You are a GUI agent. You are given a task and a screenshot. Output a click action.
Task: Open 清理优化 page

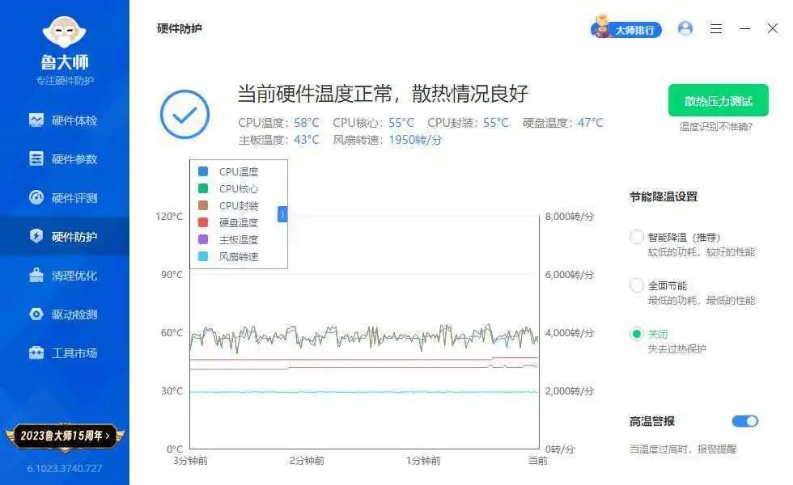[65, 276]
